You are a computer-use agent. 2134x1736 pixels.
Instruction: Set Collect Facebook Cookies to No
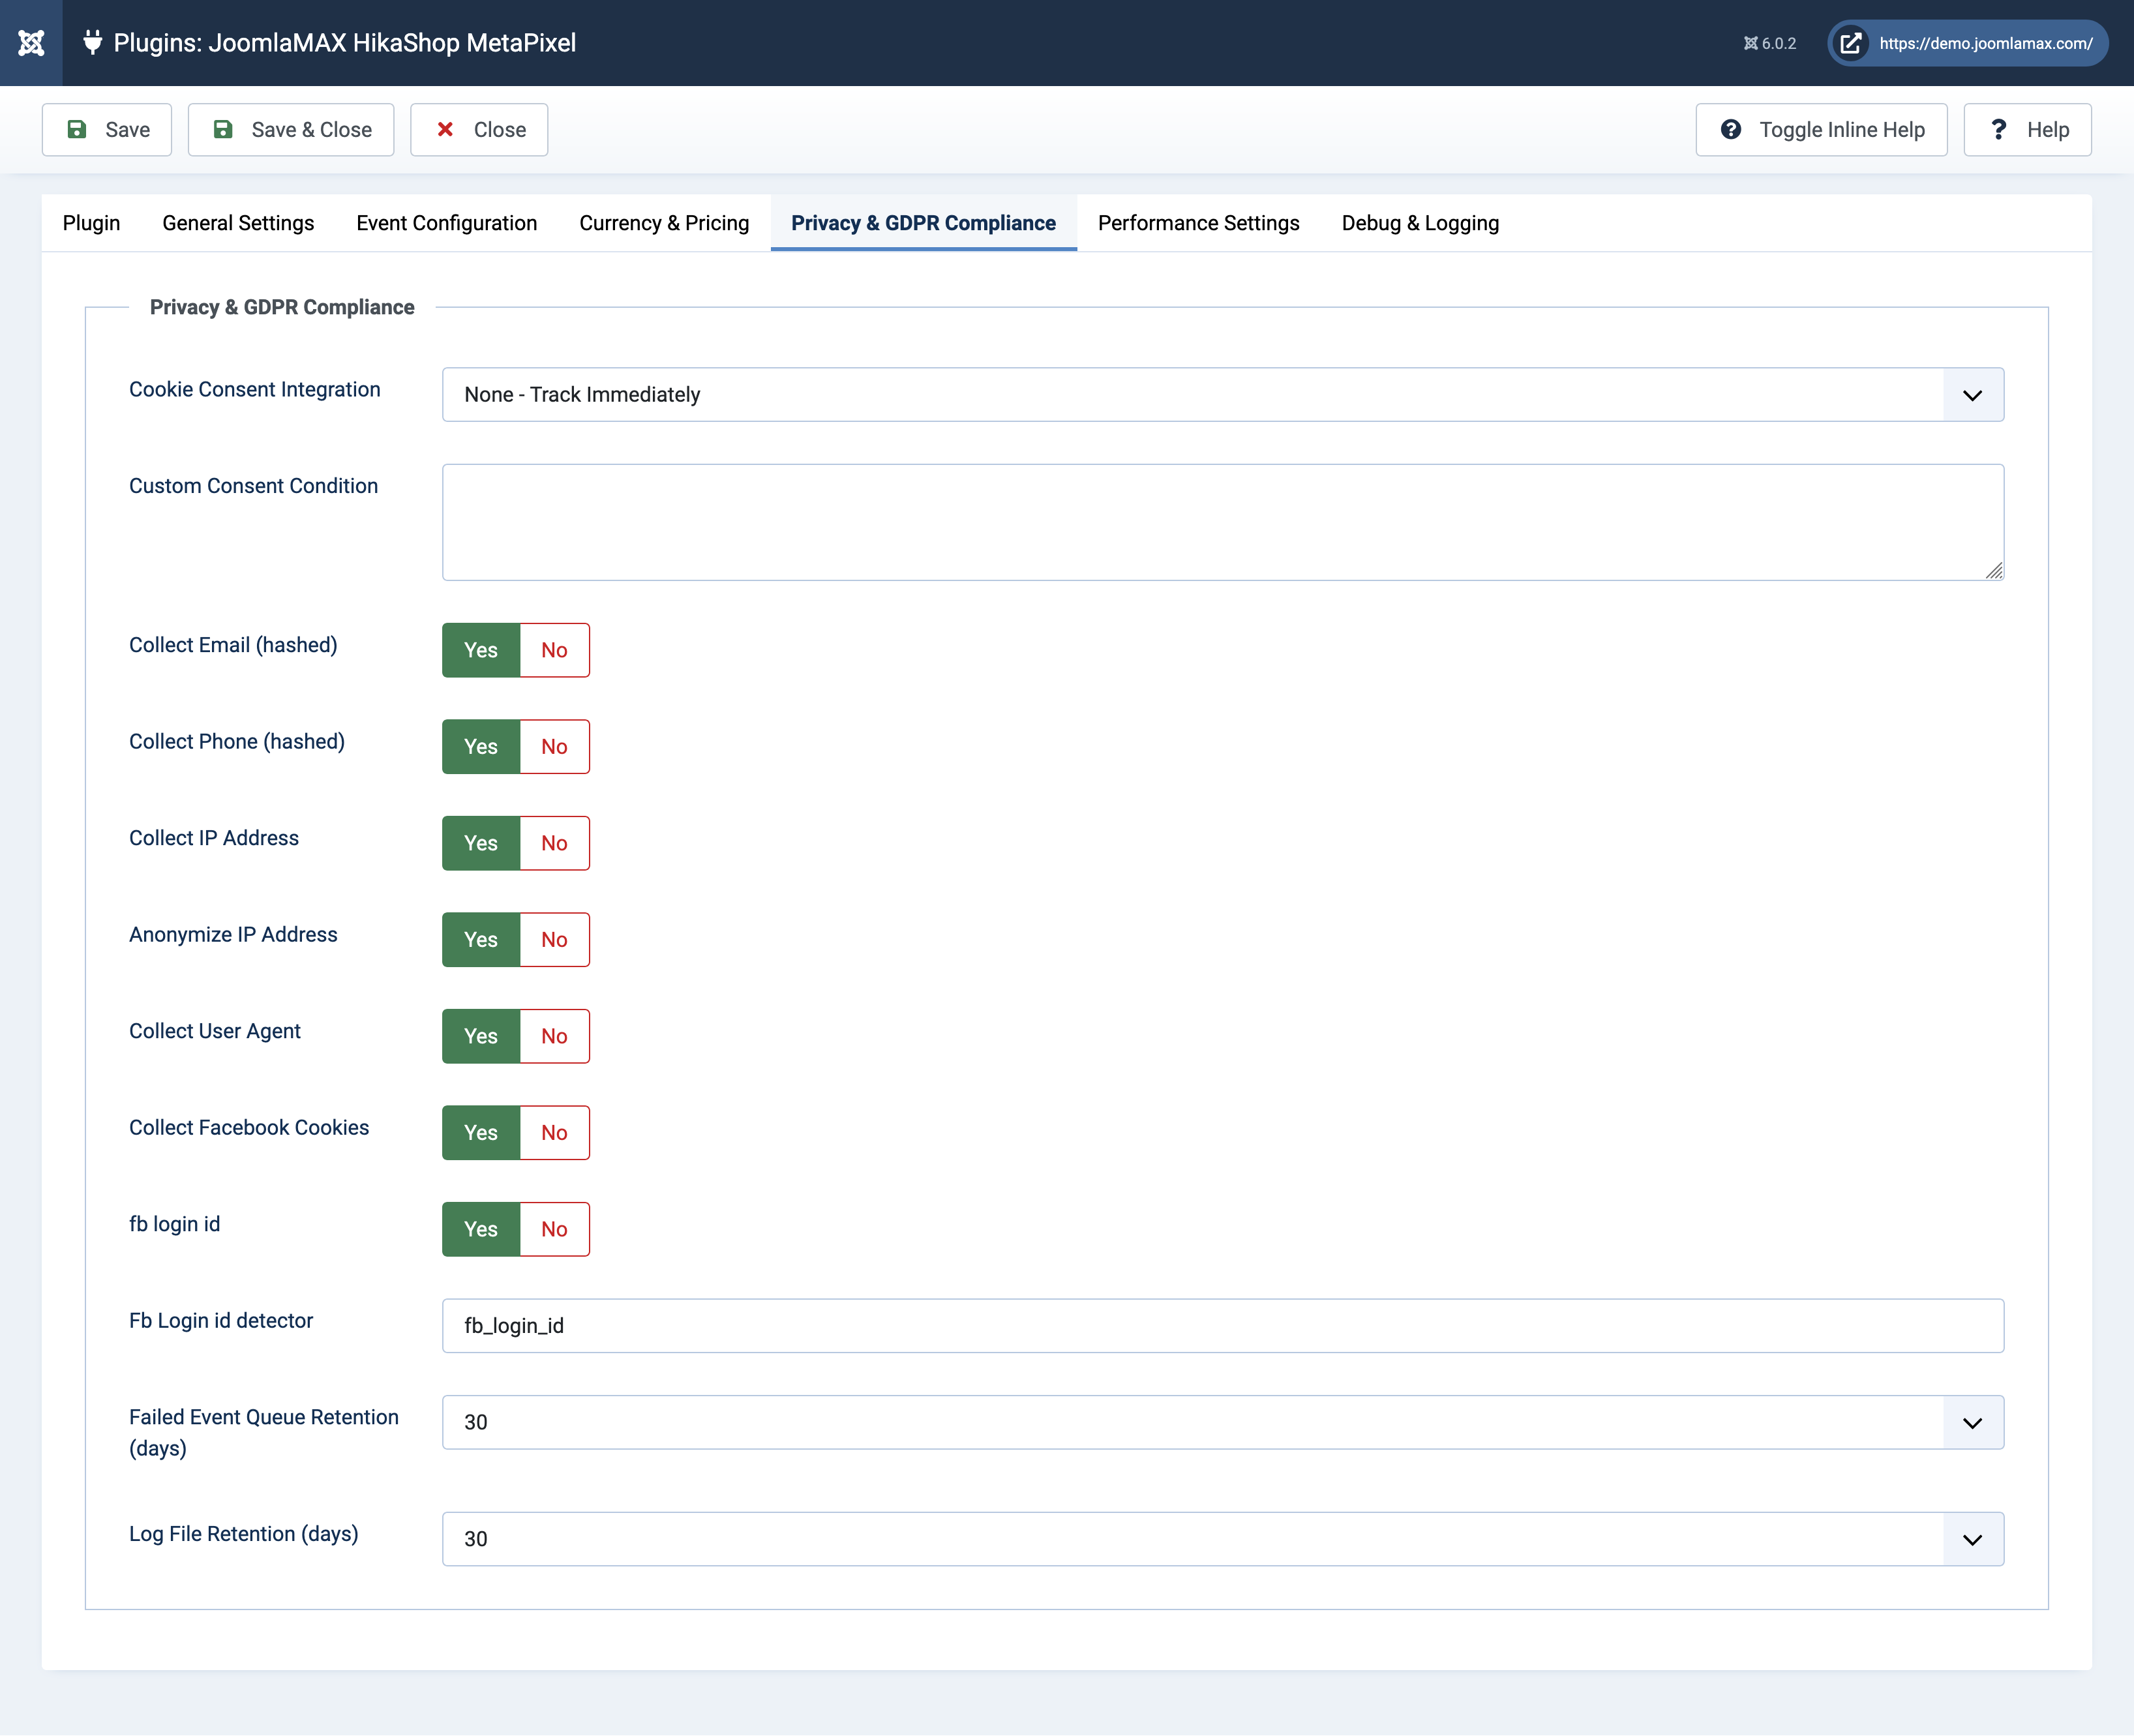point(554,1133)
